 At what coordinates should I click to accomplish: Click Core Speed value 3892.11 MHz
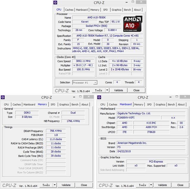83,61
